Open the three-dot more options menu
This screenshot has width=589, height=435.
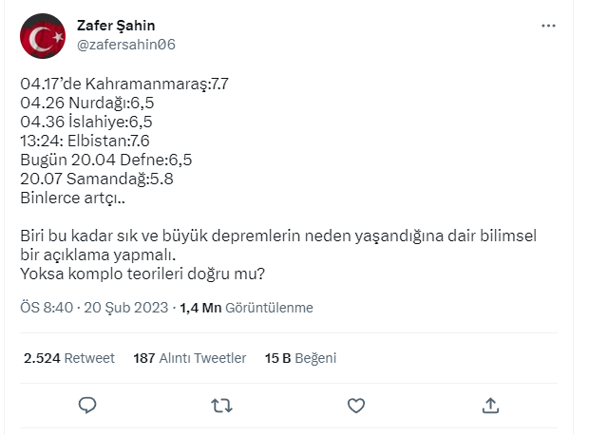548,26
